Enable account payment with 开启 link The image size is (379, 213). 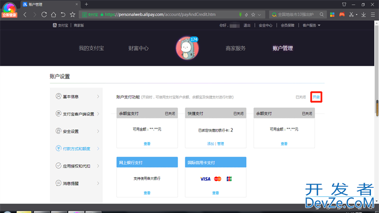coord(316,97)
